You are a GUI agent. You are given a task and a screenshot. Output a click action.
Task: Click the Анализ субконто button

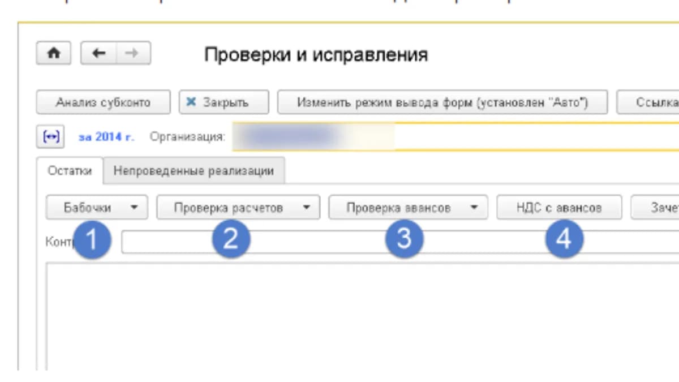103,102
